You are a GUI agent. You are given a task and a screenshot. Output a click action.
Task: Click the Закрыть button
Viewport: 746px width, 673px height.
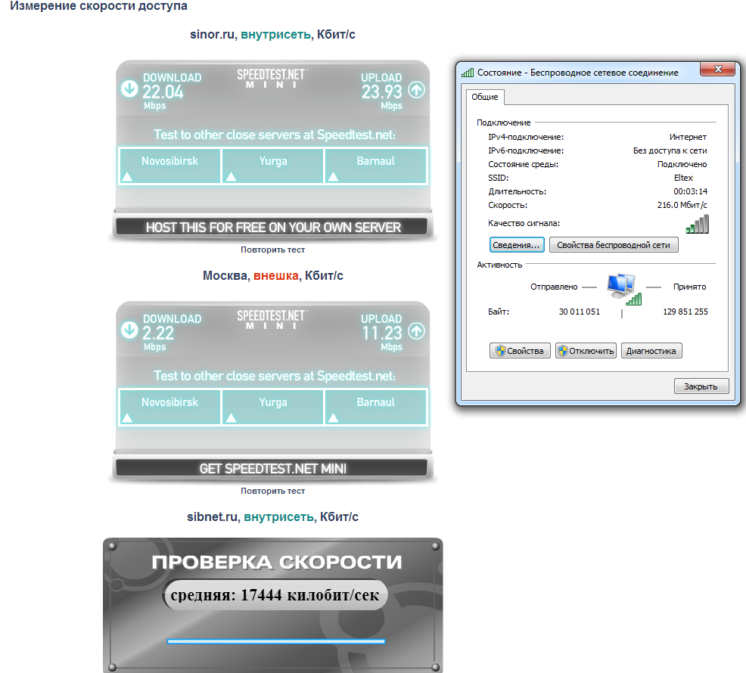click(x=701, y=386)
